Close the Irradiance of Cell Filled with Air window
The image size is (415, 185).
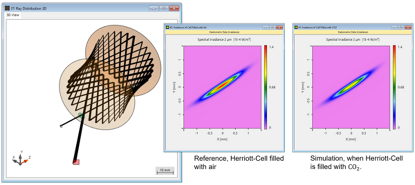tap(279, 27)
